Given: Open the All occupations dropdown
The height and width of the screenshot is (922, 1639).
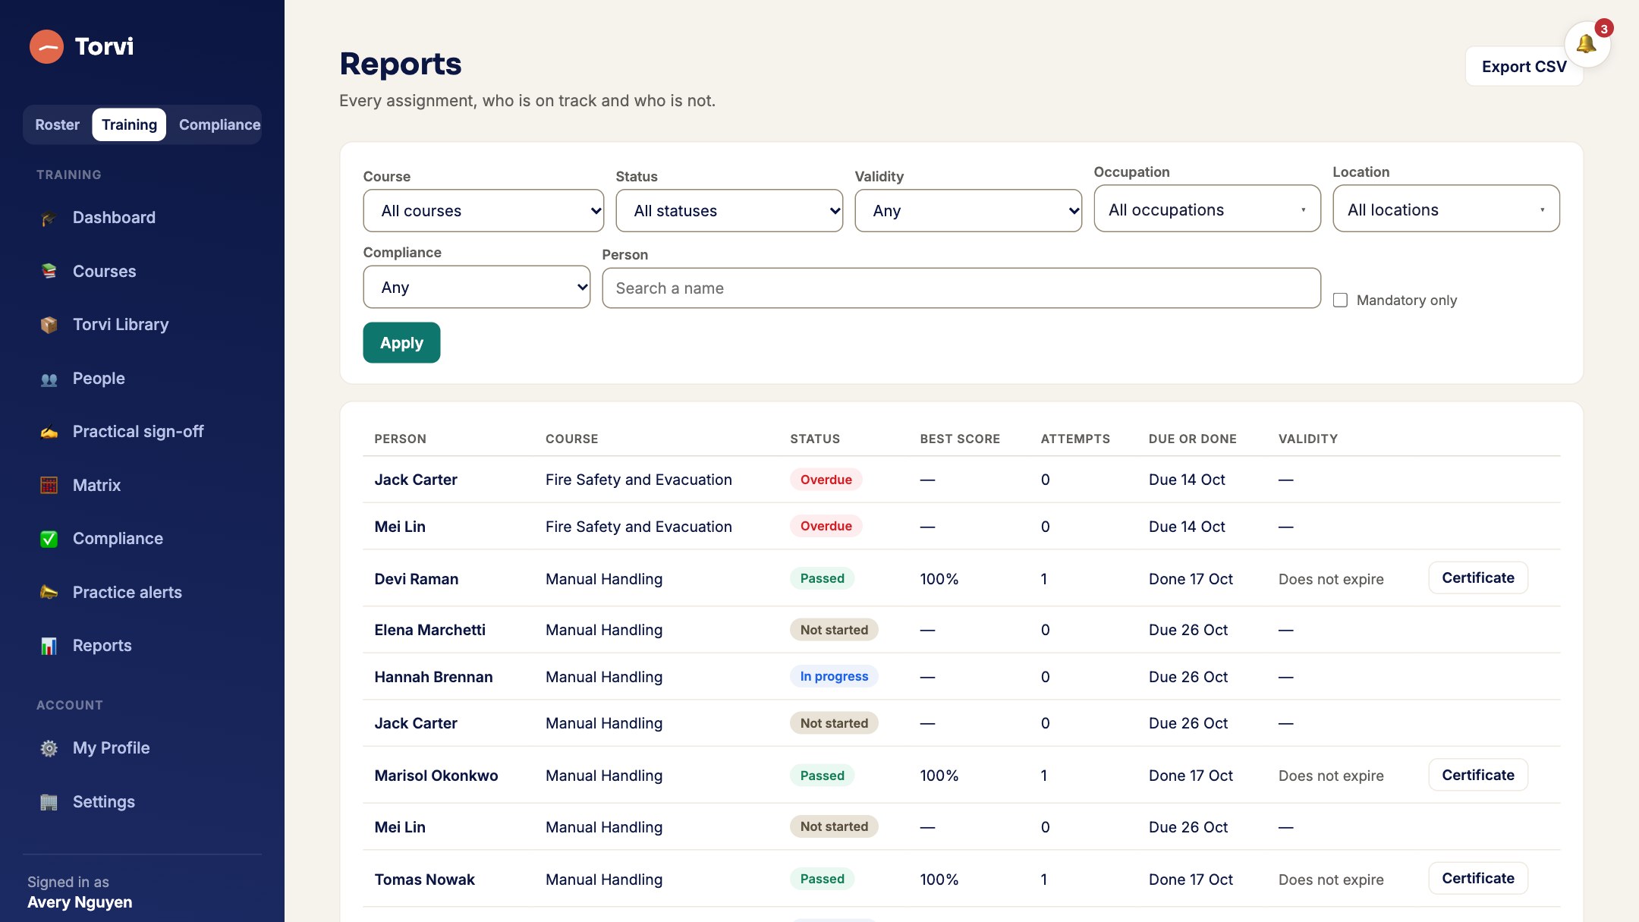Looking at the screenshot, I should [x=1207, y=208].
